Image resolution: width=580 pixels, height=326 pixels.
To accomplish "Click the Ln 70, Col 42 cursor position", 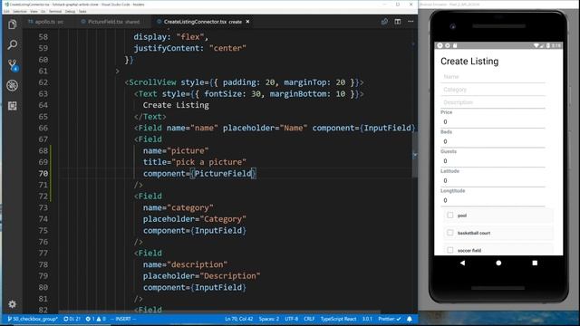I will pos(239,319).
